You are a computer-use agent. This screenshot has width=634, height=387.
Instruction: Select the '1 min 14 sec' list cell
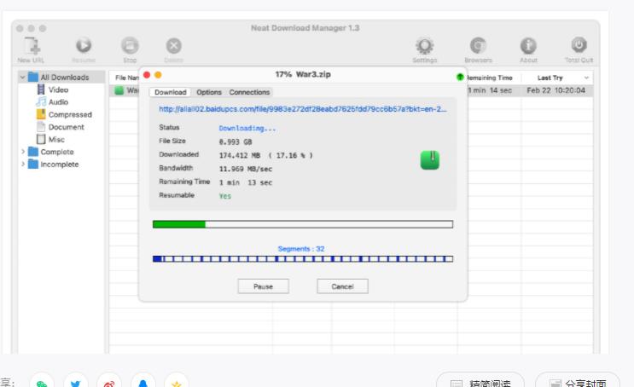[x=490, y=90]
